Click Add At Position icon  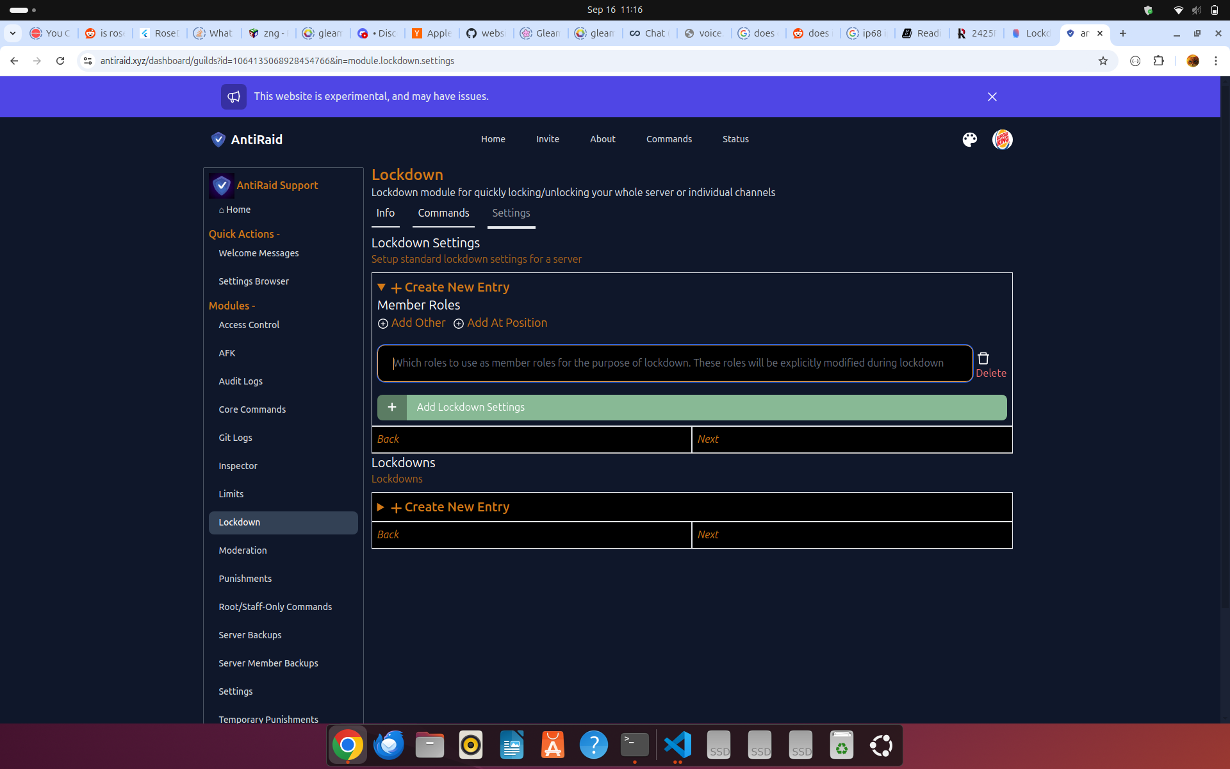[x=459, y=324]
